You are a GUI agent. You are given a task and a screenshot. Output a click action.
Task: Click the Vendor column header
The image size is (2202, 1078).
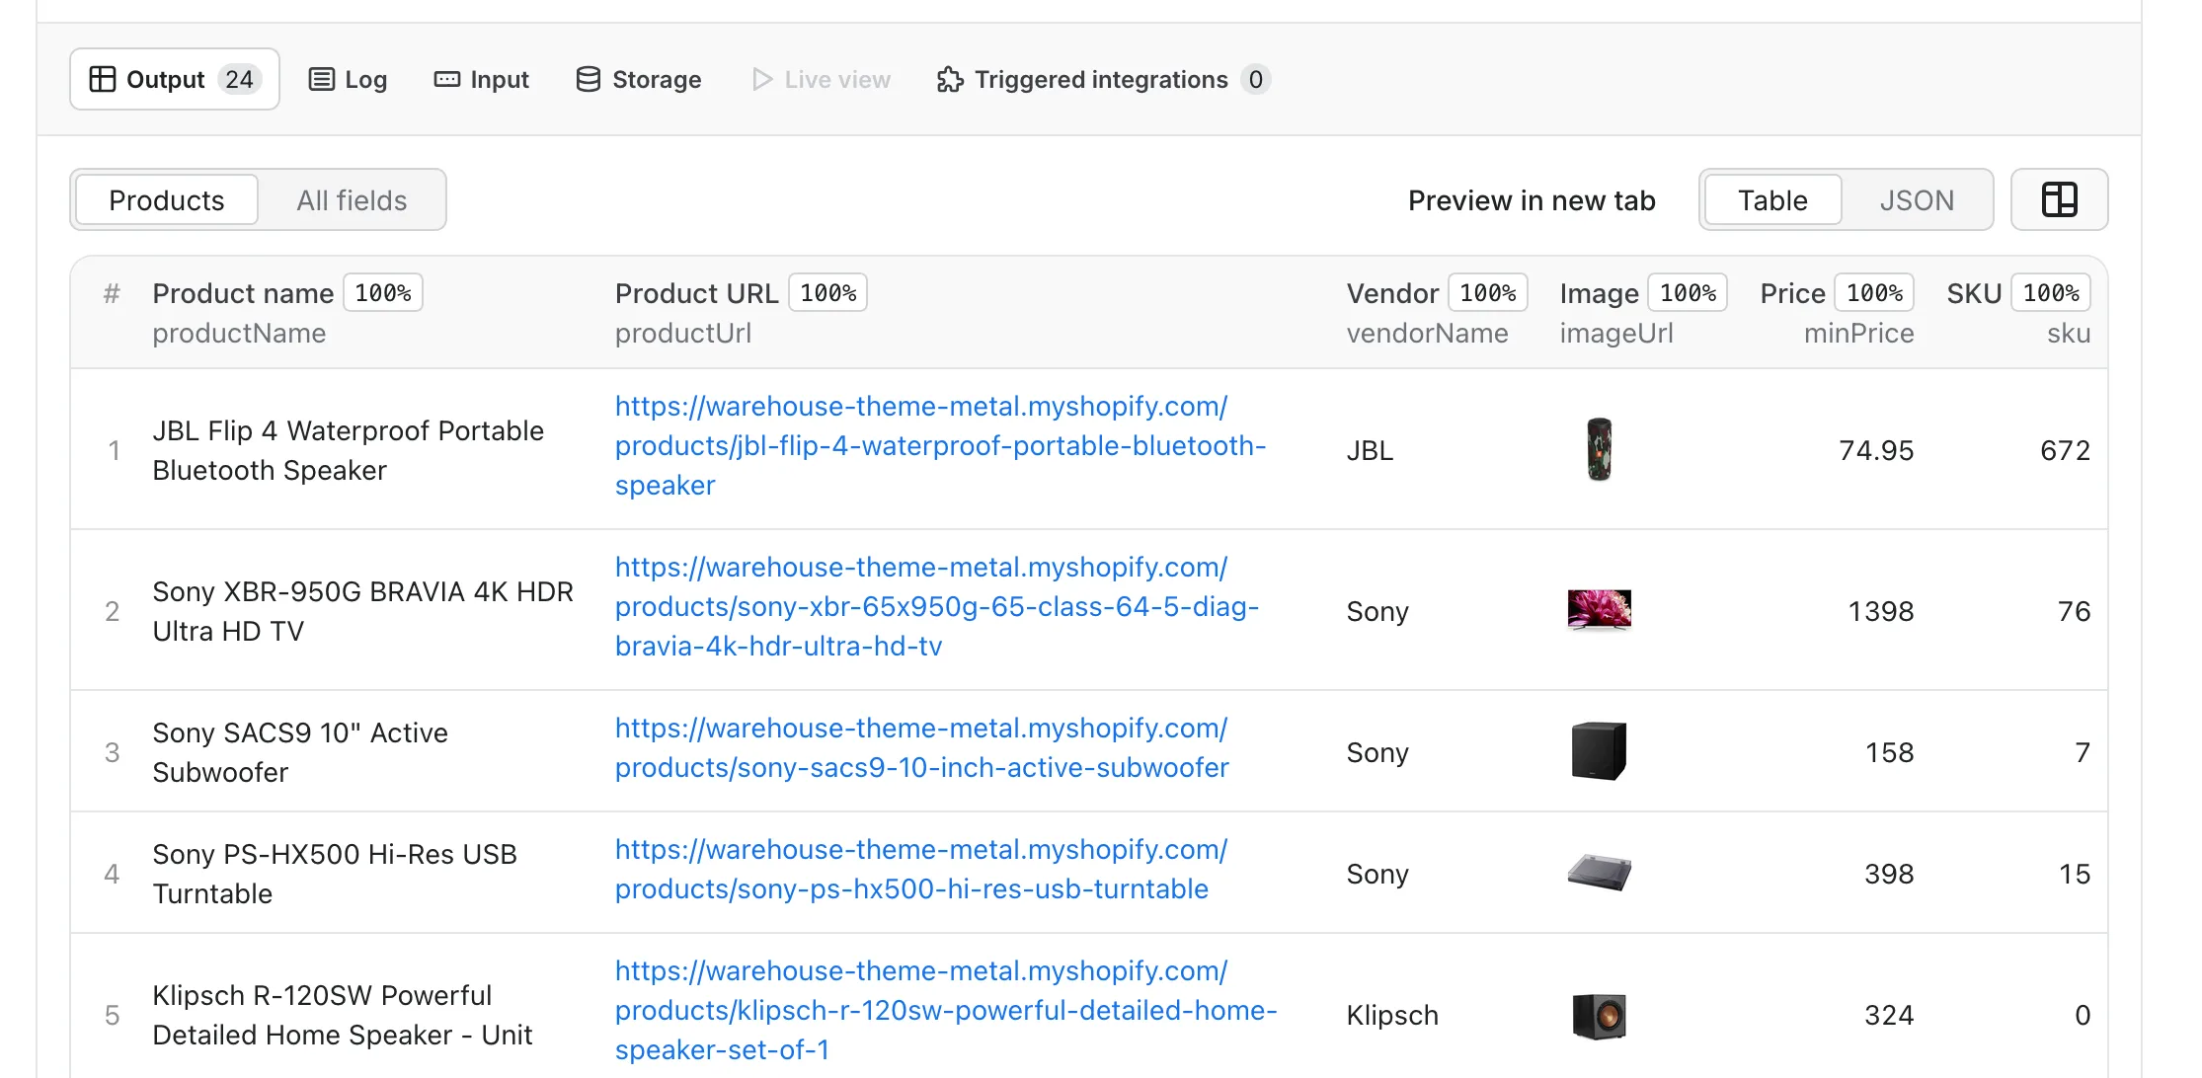(1392, 293)
